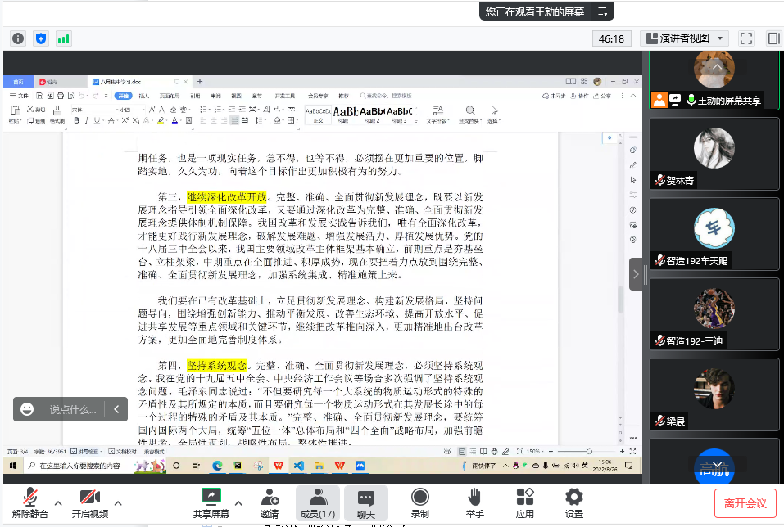Raise hand using 举手 icon
Viewport: 784px width, 527px height.
tap(474, 503)
